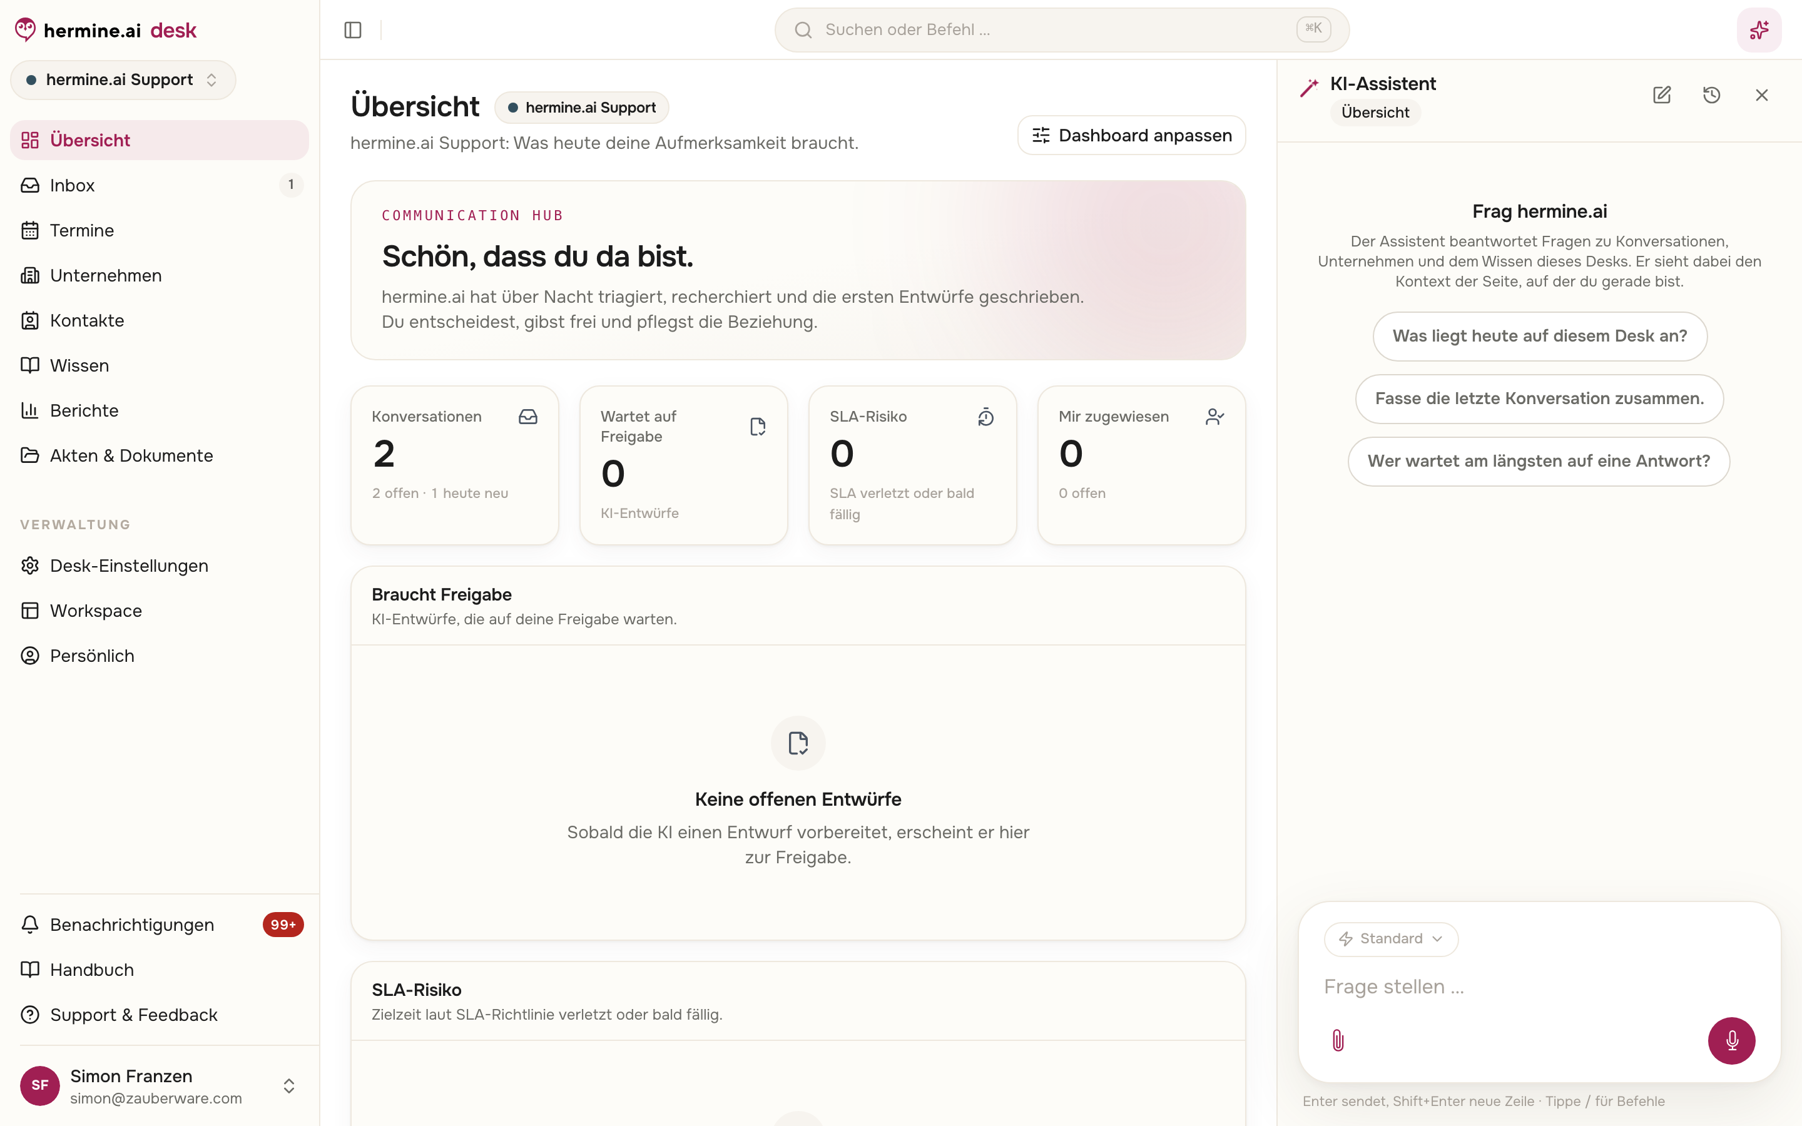Click the Dashboard anpassen button

(1131, 136)
